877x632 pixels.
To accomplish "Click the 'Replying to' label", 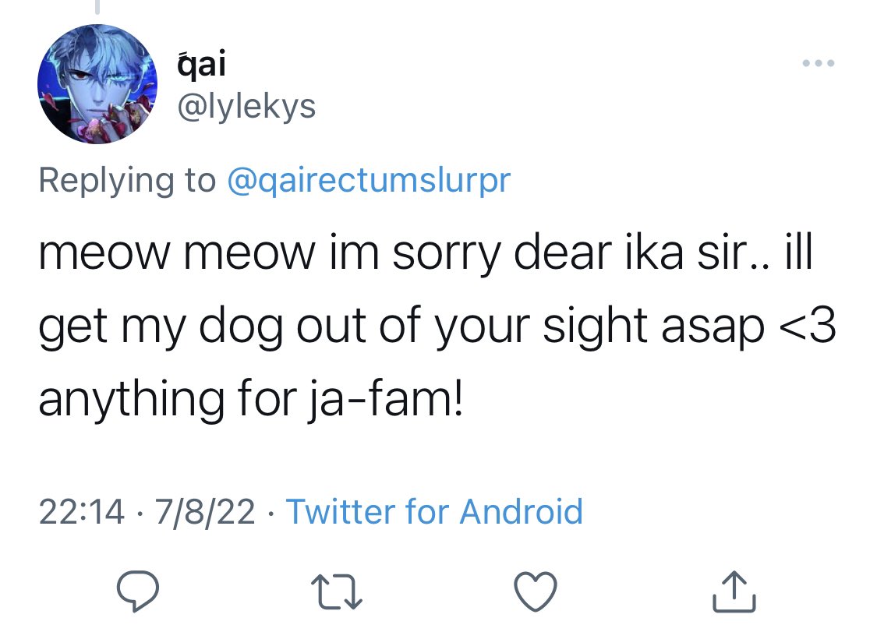I will [127, 180].
